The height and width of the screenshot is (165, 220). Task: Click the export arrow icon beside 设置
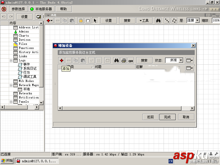click(x=38, y=17)
